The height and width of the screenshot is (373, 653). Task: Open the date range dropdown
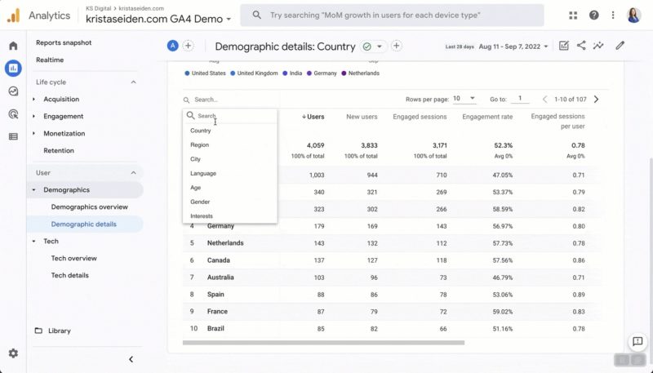tap(514, 47)
